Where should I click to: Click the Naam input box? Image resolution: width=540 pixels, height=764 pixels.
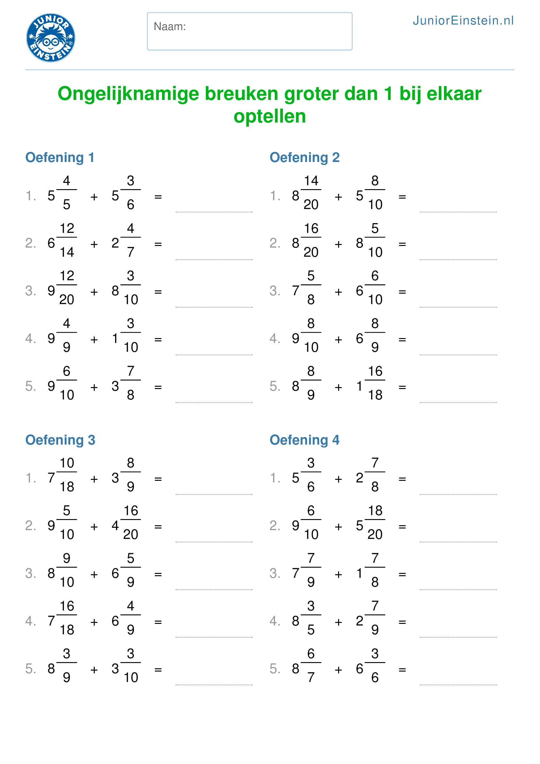[x=250, y=31]
